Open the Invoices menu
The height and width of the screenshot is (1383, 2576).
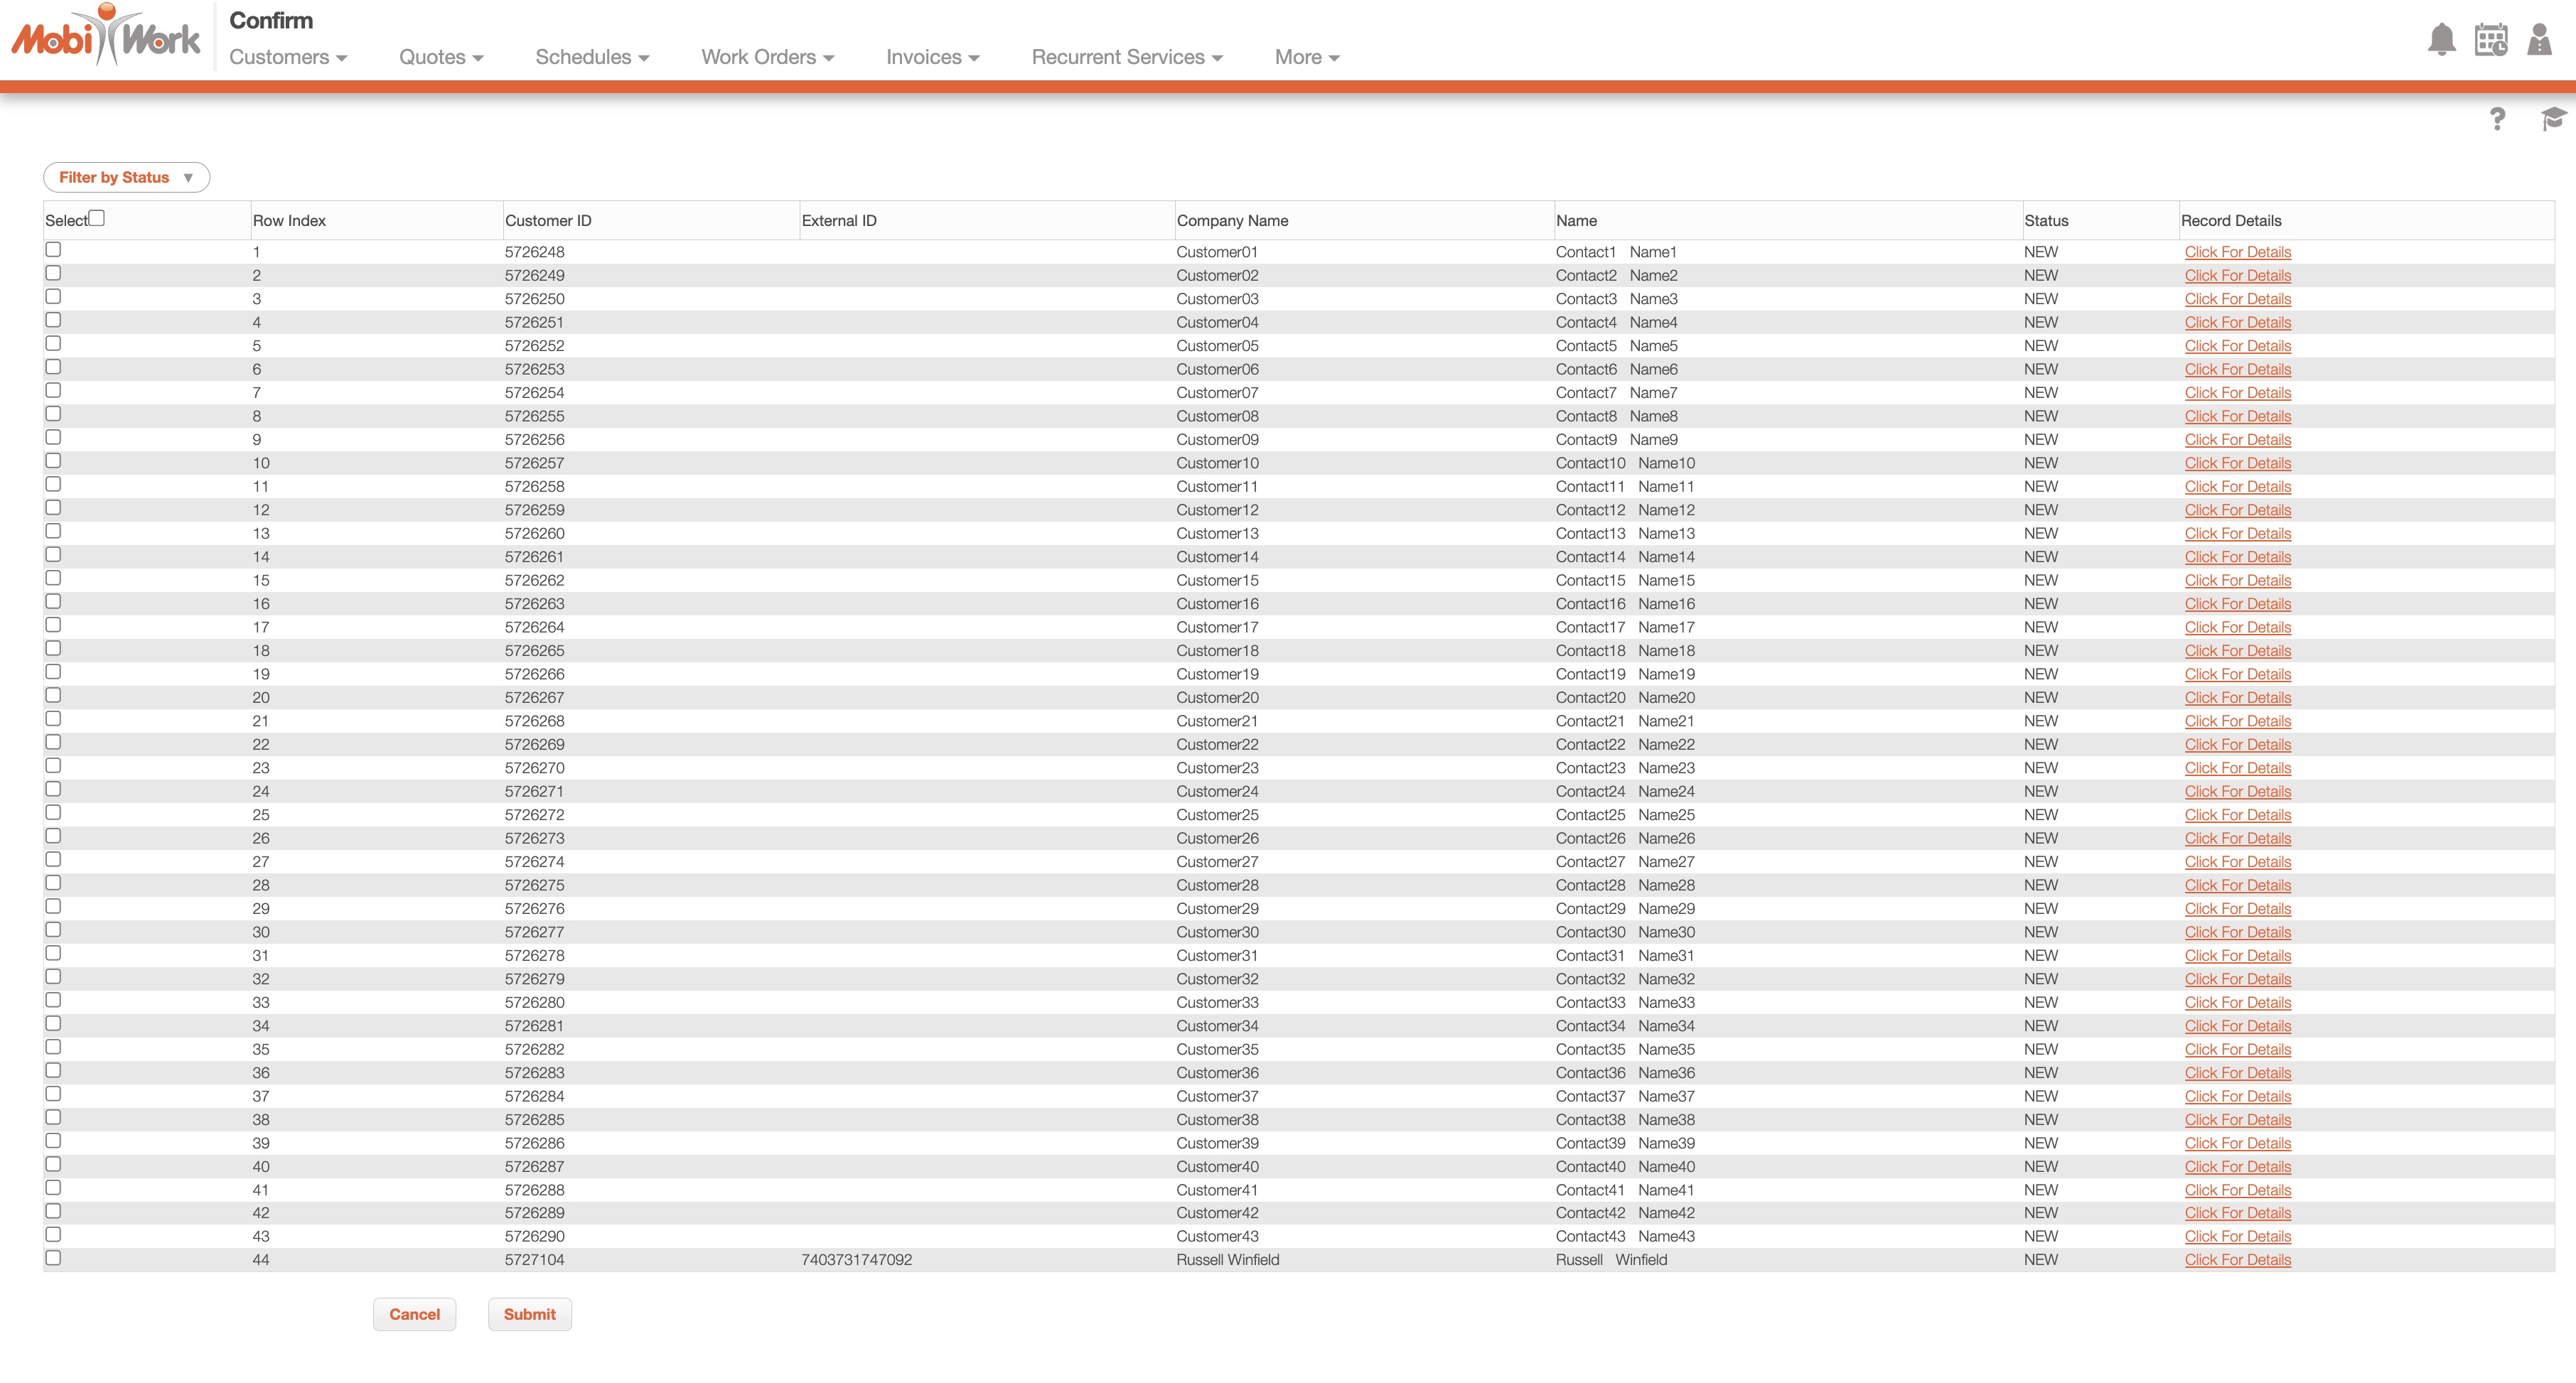pyautogui.click(x=932, y=57)
